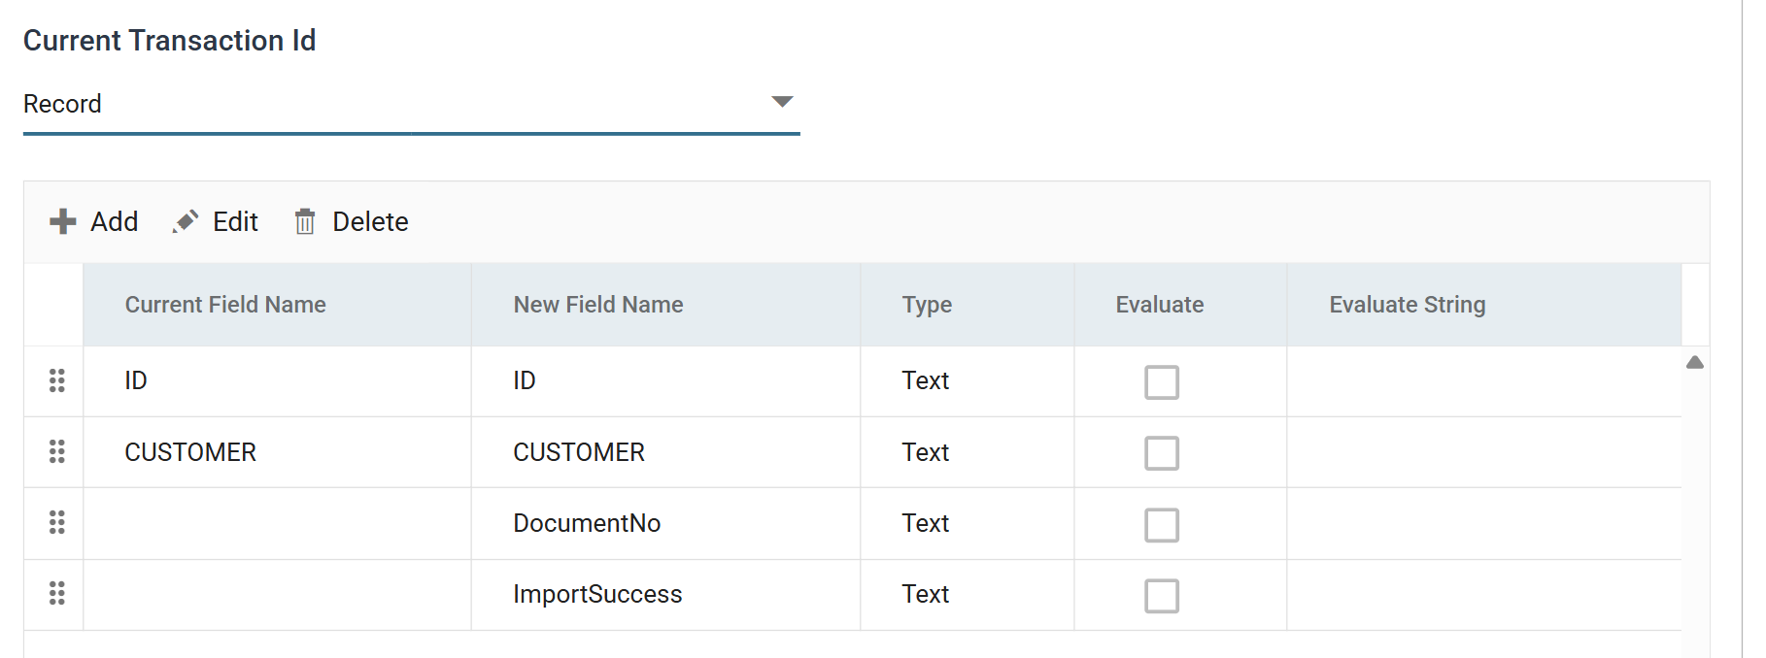Click the empty Current Field Name cell for DocumentNo

(278, 523)
